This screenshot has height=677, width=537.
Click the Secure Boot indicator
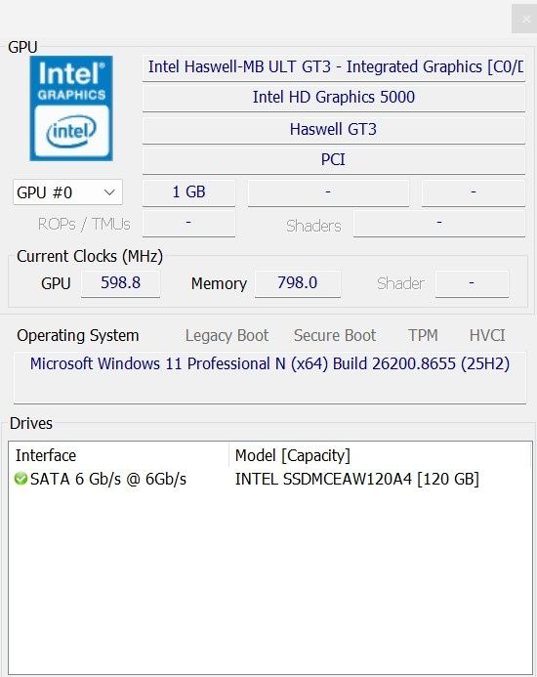tap(335, 335)
